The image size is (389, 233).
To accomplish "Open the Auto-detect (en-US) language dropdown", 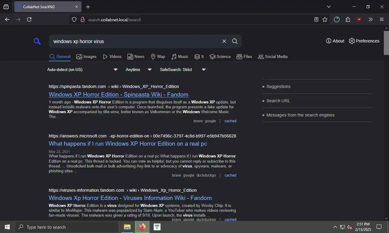I will coord(82,70).
